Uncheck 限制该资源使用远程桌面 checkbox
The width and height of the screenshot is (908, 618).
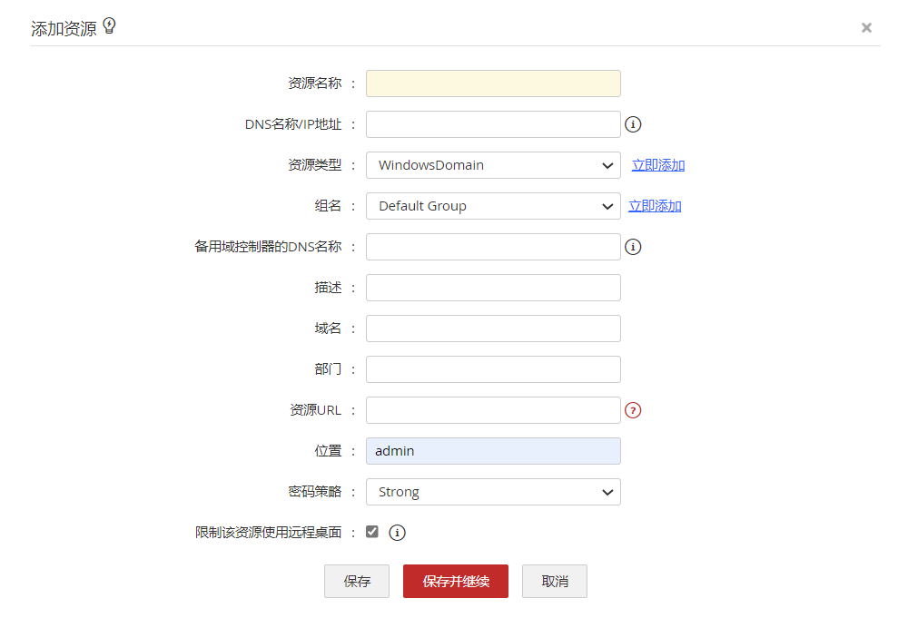tap(372, 532)
